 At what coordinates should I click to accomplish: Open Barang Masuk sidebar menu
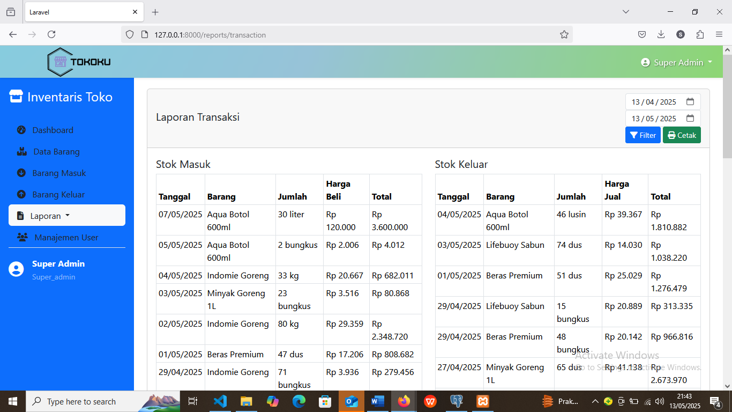tap(59, 173)
